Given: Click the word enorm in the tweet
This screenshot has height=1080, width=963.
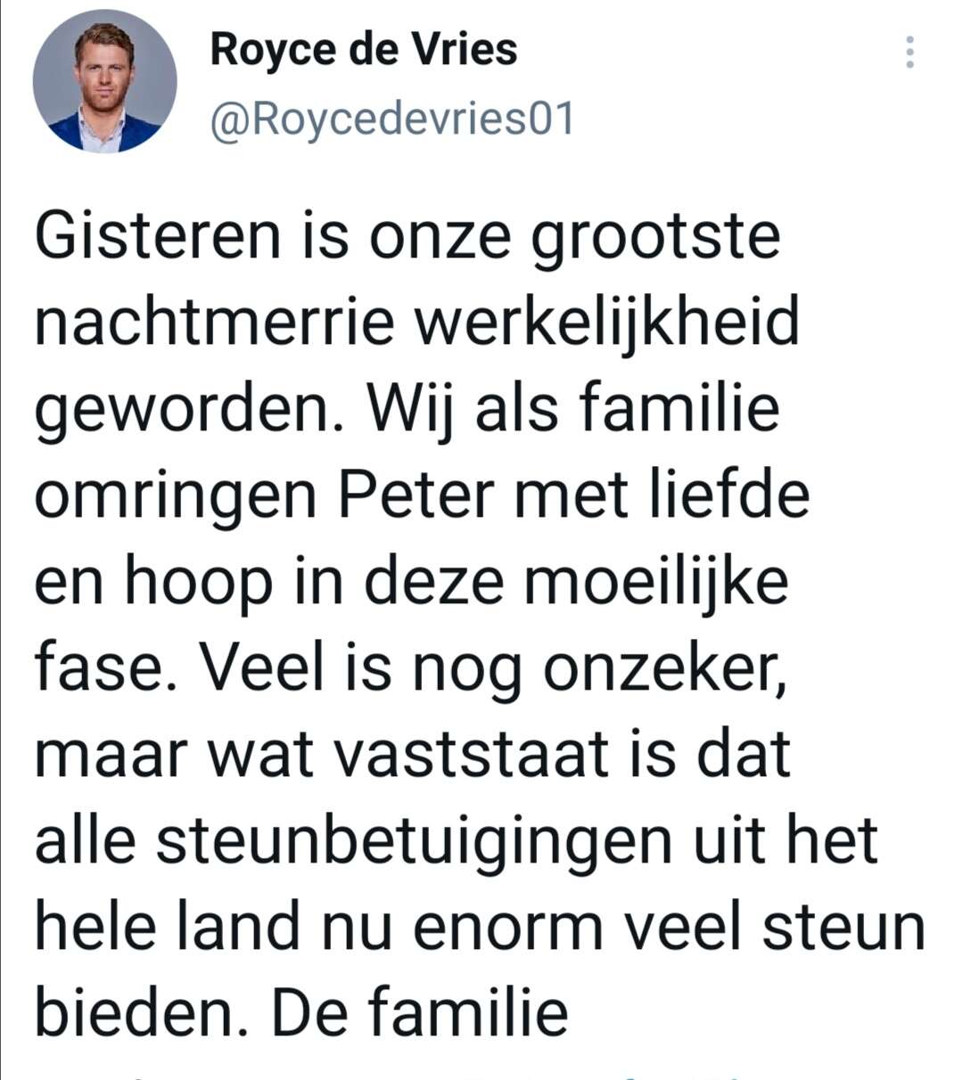Looking at the screenshot, I should click(x=508, y=928).
